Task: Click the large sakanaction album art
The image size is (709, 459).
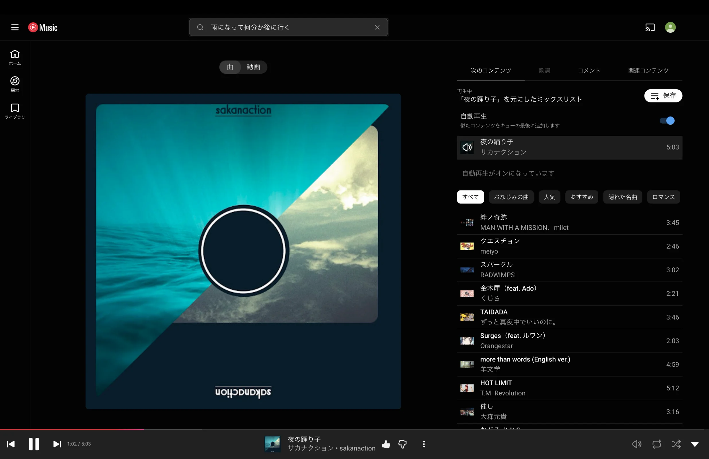Action: [x=243, y=251]
